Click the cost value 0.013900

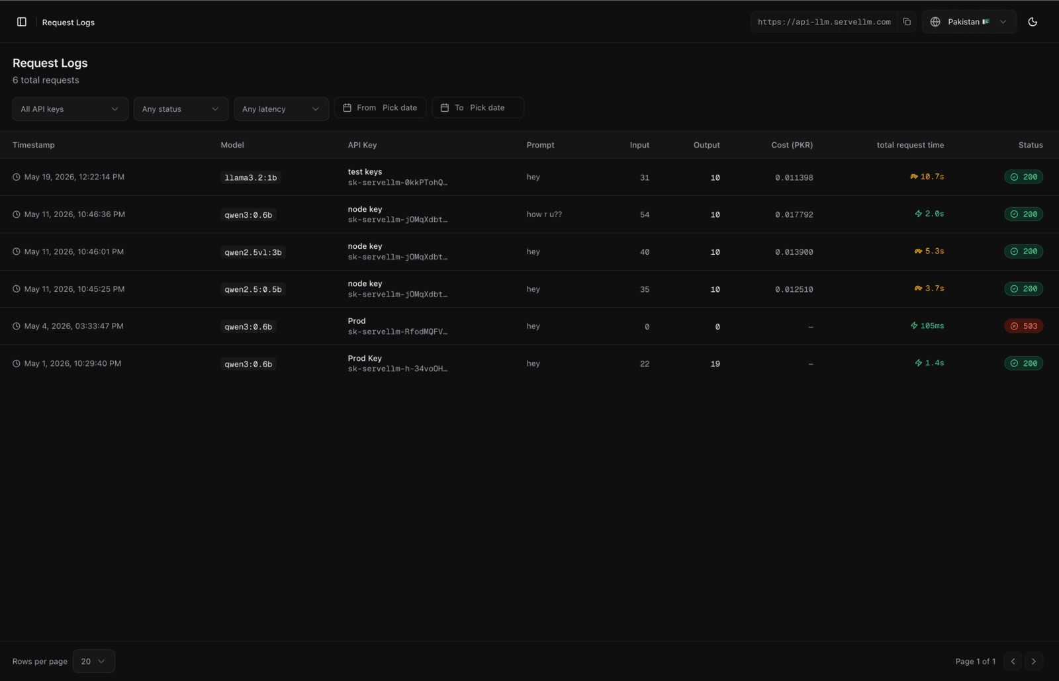click(x=794, y=252)
